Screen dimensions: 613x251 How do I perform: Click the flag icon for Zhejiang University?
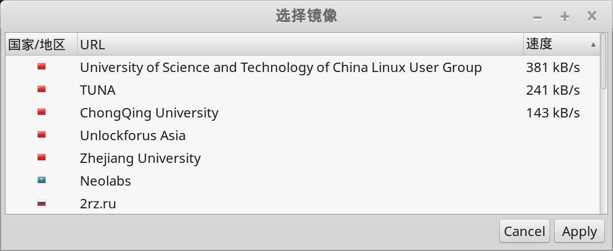pos(42,157)
